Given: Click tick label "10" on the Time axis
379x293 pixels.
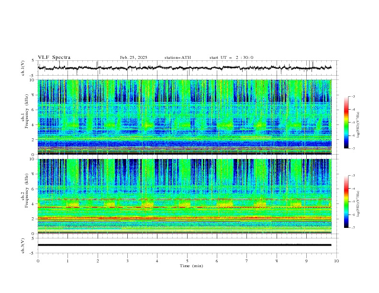Looking at the screenshot, I should [336, 261].
